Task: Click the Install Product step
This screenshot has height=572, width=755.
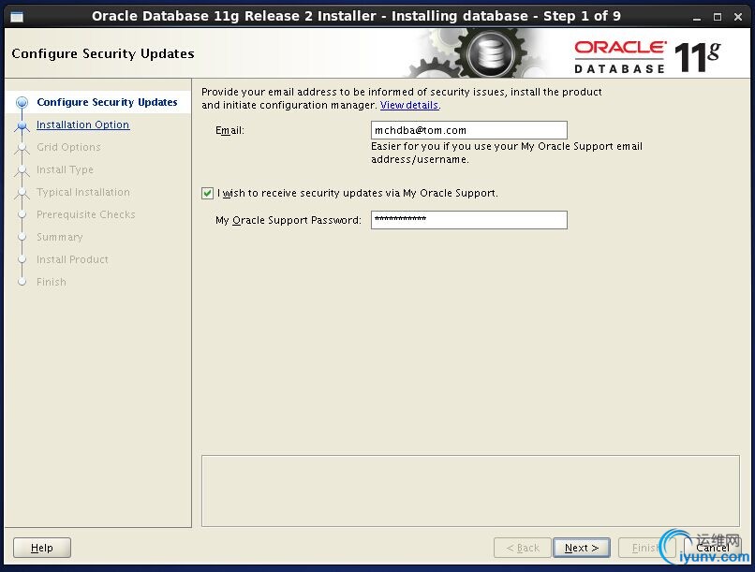Action: [72, 259]
